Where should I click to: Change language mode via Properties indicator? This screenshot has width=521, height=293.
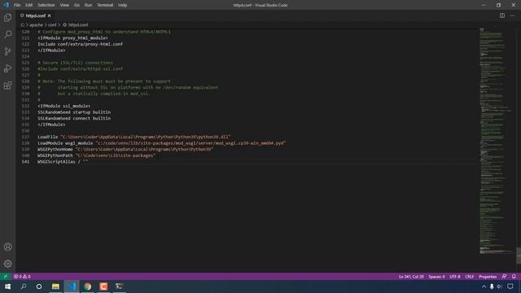488,277
